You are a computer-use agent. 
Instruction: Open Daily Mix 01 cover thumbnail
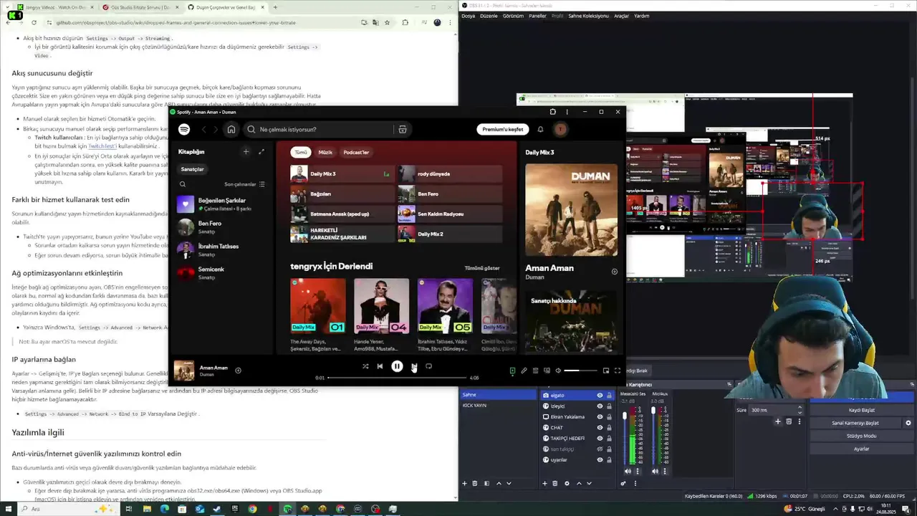pos(317,306)
